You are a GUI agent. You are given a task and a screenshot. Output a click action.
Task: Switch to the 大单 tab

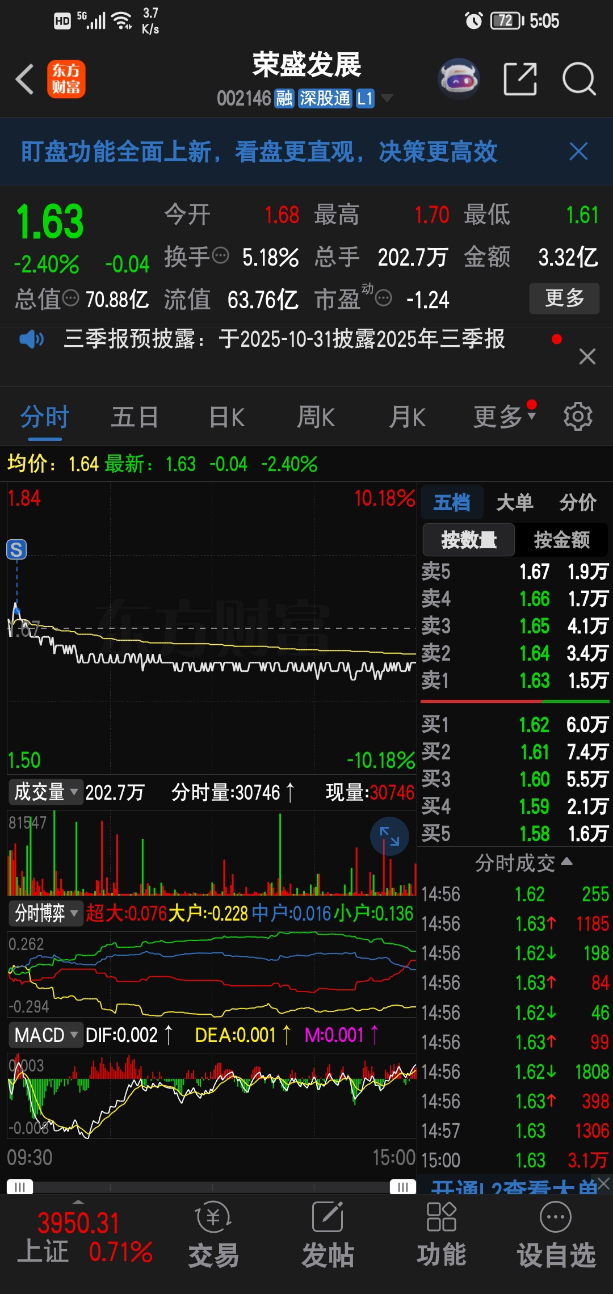click(x=515, y=502)
